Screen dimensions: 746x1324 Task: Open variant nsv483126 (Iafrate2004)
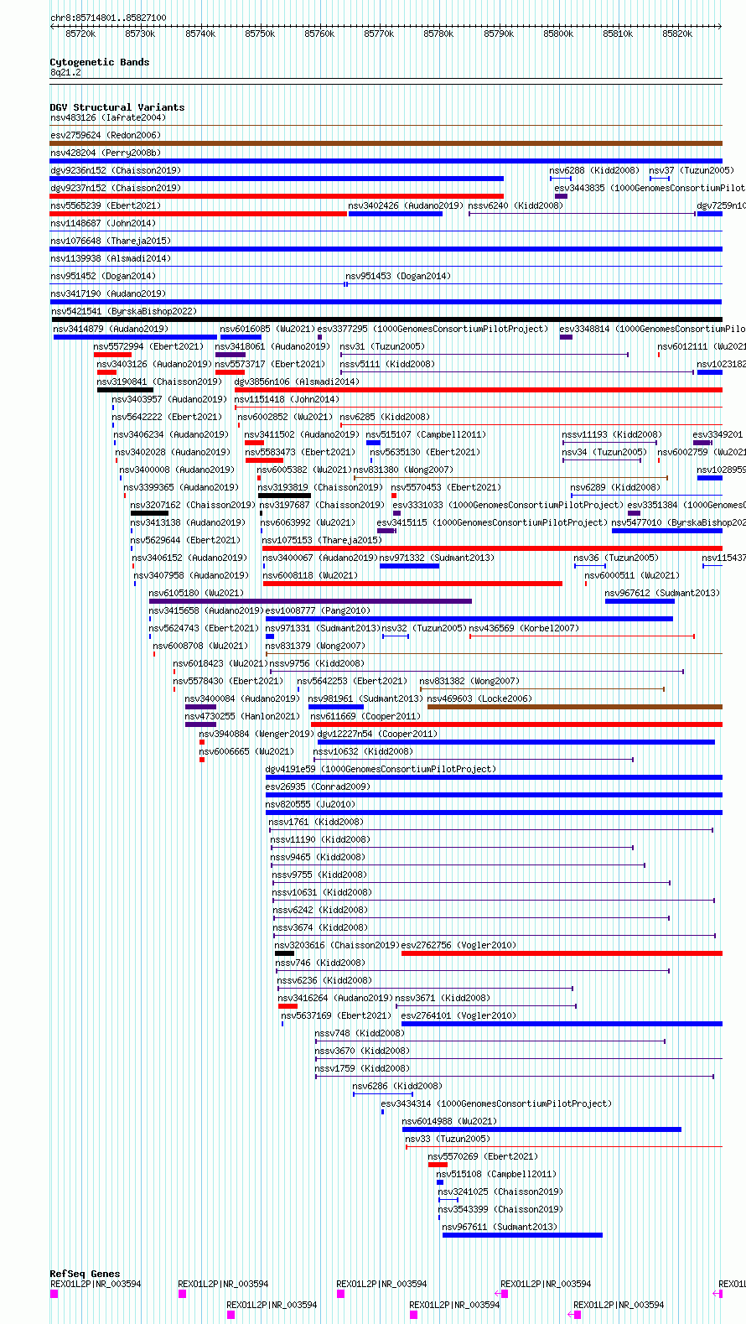tap(108, 118)
